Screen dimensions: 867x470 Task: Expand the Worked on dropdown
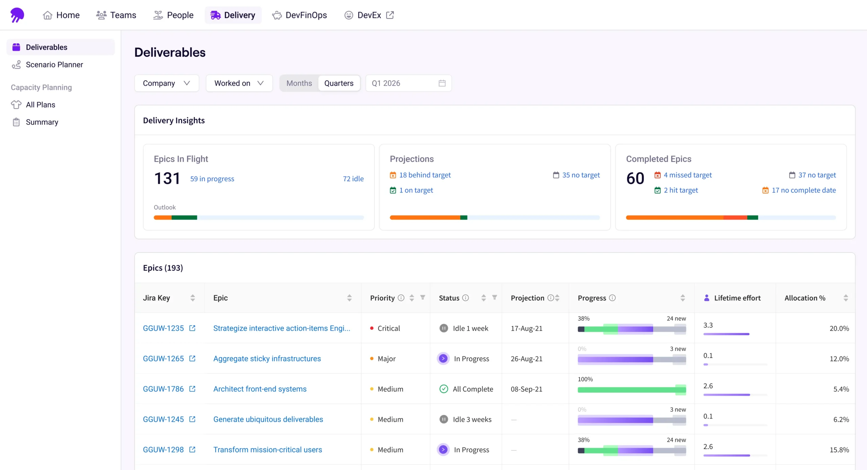[x=239, y=83]
